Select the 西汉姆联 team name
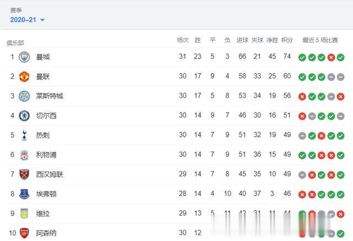Viewport: 353px width, 241px height. click(x=50, y=174)
